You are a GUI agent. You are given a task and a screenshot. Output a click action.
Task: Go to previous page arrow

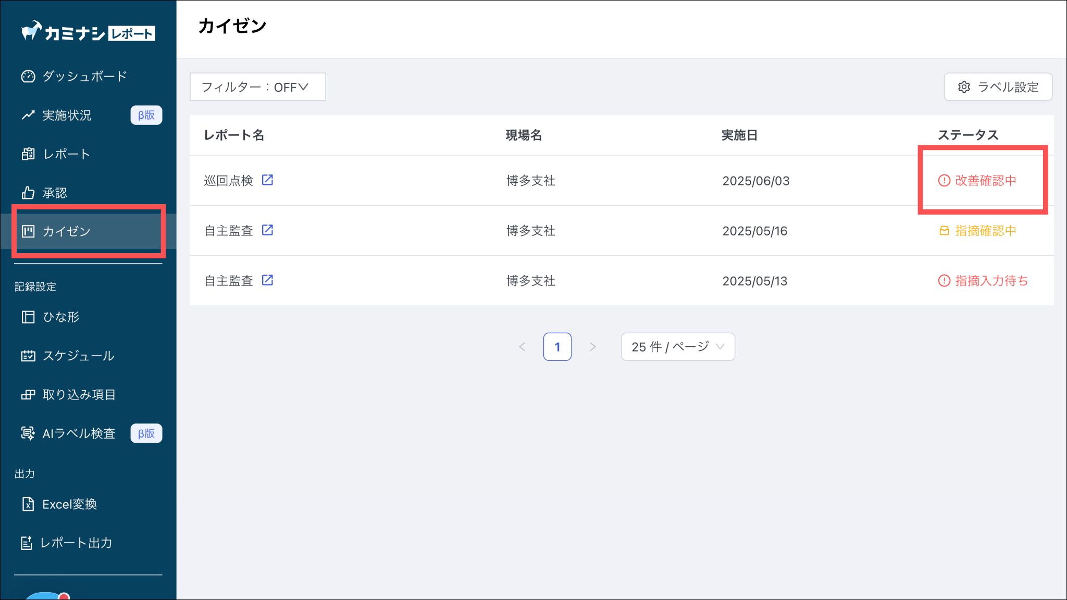coord(522,347)
